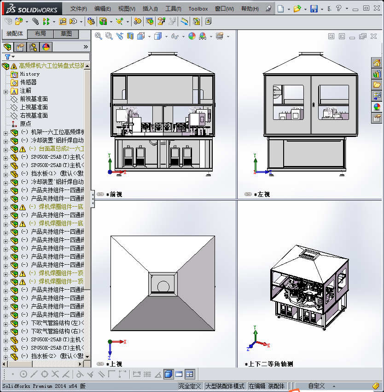Click the Zoom to Fit magnifier icon

(99, 36)
